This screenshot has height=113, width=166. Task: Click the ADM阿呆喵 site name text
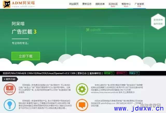pyautogui.click(x=23, y=3)
